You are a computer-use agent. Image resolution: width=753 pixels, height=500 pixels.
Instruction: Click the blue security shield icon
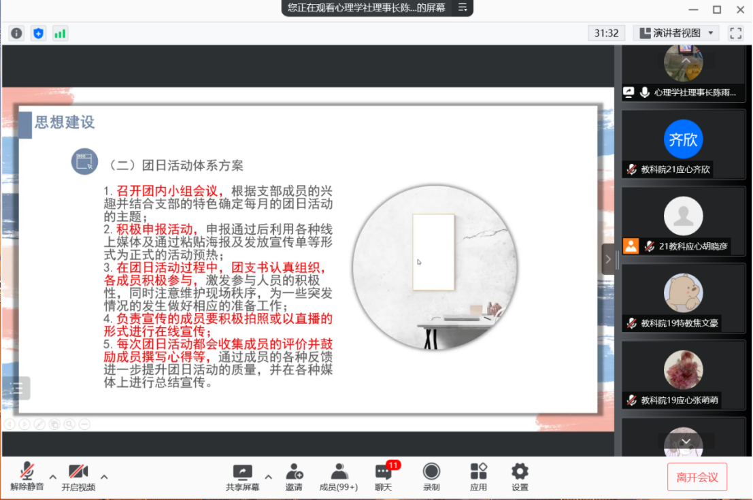pyautogui.click(x=39, y=33)
